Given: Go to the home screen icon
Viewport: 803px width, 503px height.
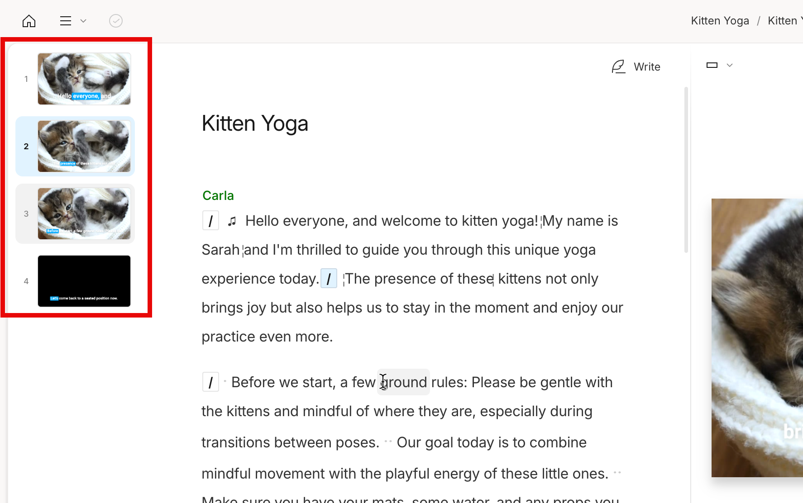Looking at the screenshot, I should click(x=29, y=21).
